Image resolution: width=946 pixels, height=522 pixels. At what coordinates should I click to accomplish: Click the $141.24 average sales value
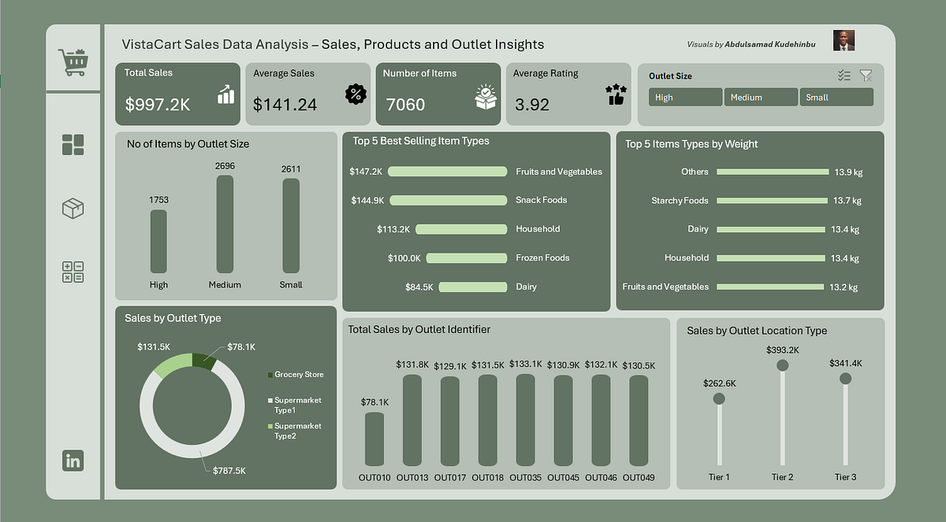coord(285,104)
